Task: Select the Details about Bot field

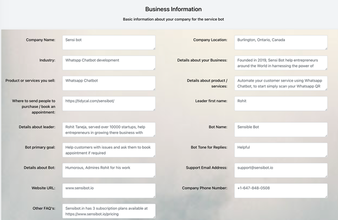Action: pyautogui.click(x=108, y=170)
